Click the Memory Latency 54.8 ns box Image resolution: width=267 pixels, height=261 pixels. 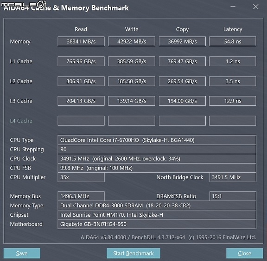(233, 41)
